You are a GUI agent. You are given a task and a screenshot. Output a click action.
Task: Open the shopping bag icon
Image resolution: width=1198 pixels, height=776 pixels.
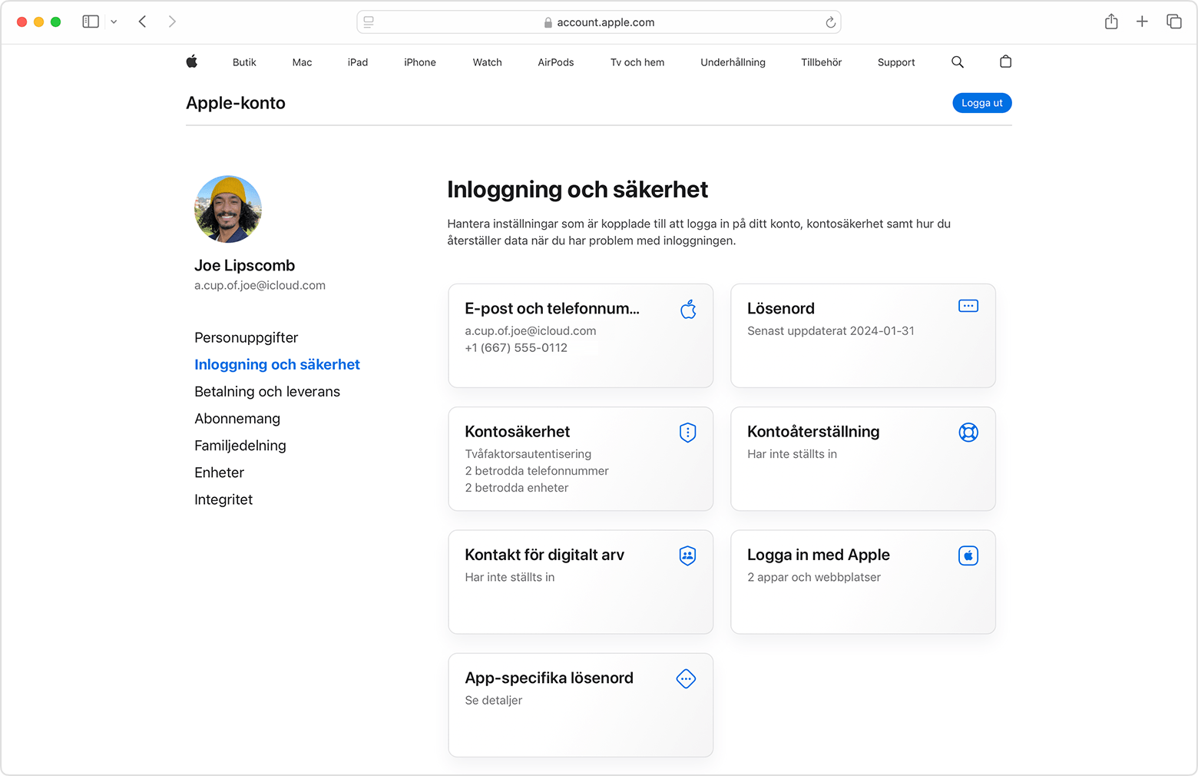tap(1005, 61)
